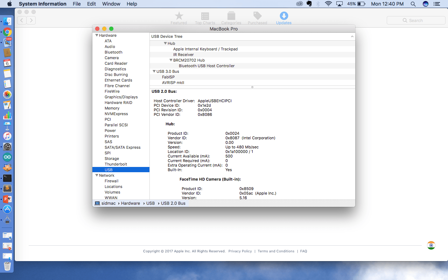Viewport: 448px width, 280px height.
Task: Select Memory in Hardware sidebar
Action: click(x=112, y=108)
